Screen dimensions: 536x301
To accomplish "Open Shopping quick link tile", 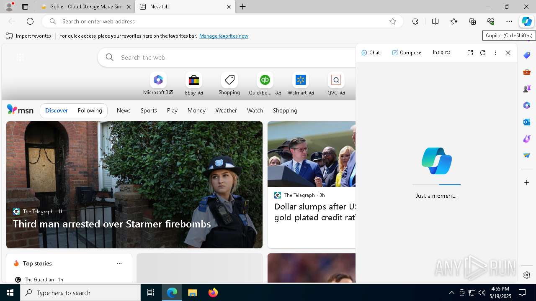I will tap(229, 84).
